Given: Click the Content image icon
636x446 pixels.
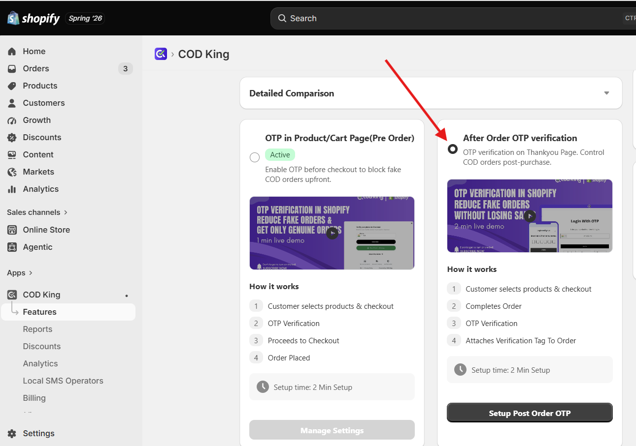Looking at the screenshot, I should pos(12,154).
